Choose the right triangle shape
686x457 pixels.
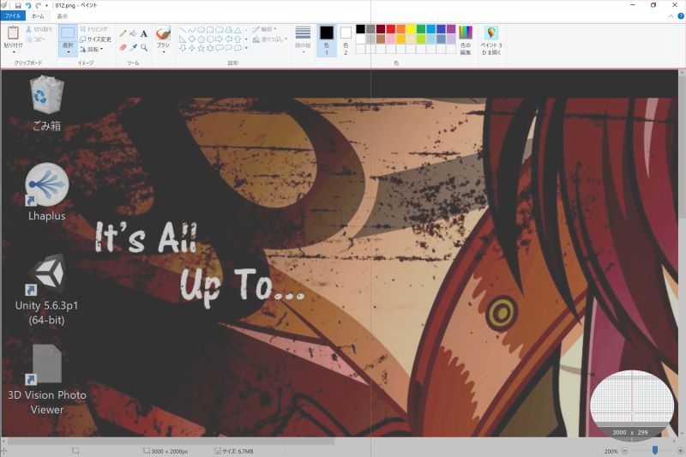point(183,39)
